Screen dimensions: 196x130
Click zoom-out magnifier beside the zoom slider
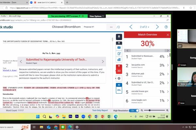coord(142,110)
